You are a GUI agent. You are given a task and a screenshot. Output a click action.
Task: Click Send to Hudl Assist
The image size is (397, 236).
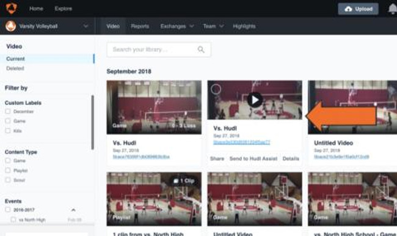(253, 159)
